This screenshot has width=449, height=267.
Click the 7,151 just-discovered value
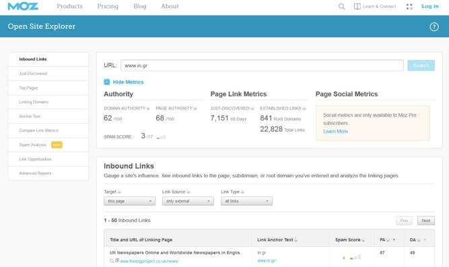coord(219,118)
